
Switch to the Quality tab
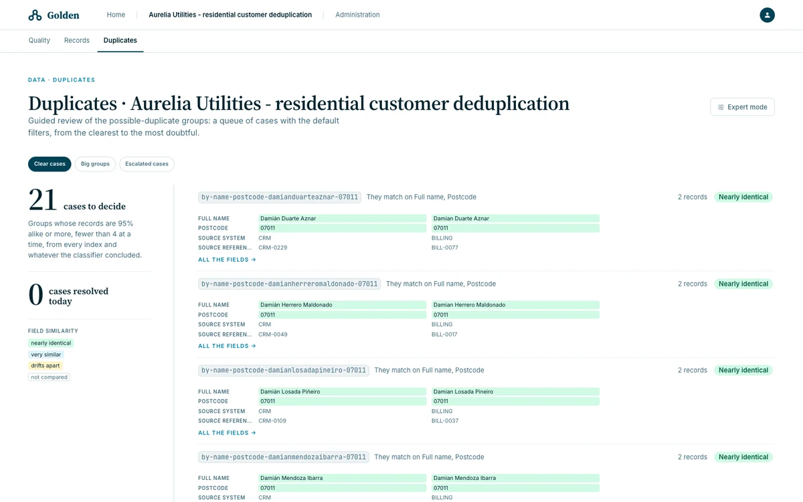pyautogui.click(x=39, y=40)
